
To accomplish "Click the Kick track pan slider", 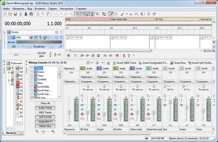I will click(52, 46).
